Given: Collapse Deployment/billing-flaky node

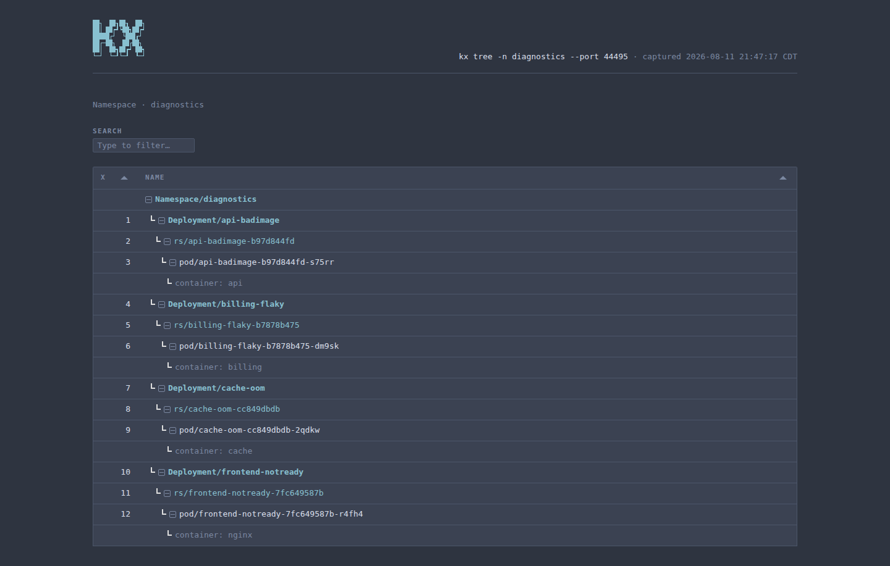Looking at the screenshot, I should coord(161,304).
